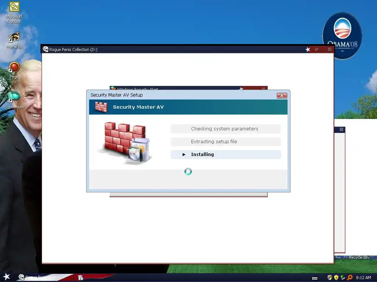377x282 pixels.
Task: Click the green arrows tray icon
Action: [343, 278]
